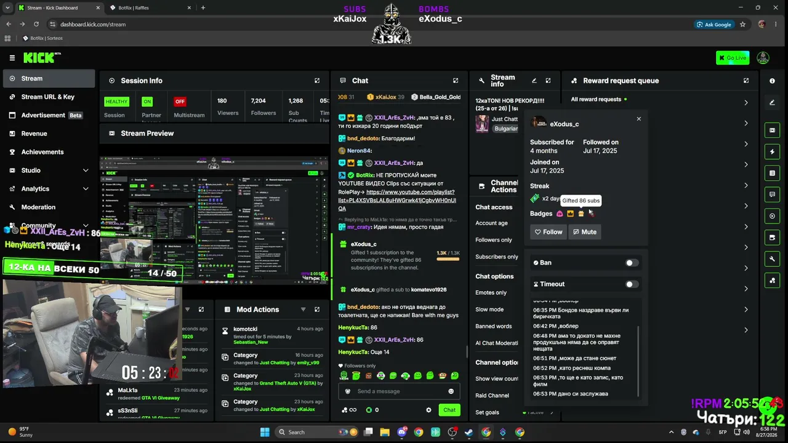
Task: Click the Stream Preview thumbnail
Action: 214,220
